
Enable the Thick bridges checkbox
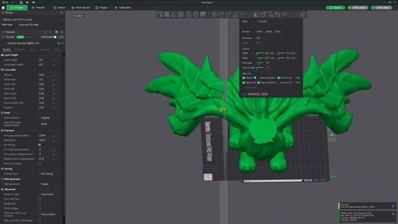pos(39,208)
